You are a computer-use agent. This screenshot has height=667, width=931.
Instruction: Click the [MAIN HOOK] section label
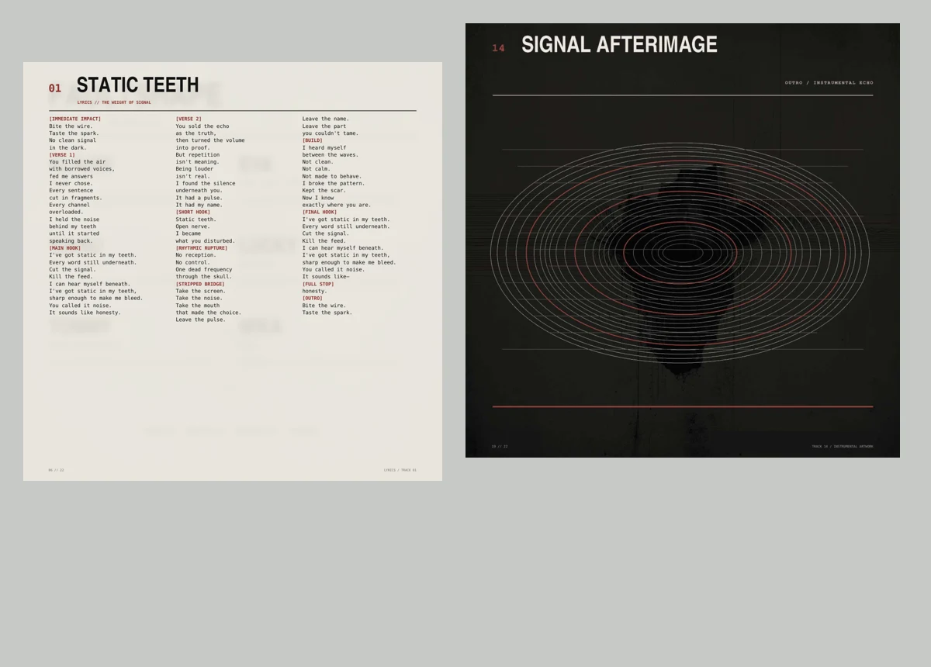point(65,247)
